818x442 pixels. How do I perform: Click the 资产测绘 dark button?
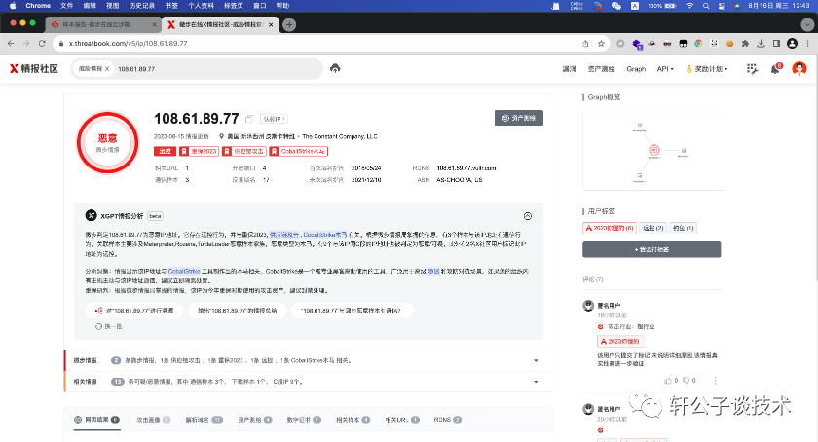click(x=518, y=118)
